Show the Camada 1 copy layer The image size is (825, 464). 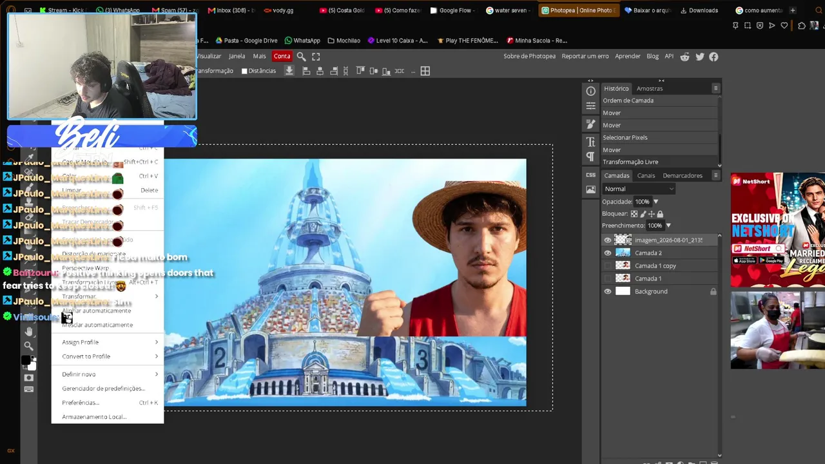pos(607,266)
